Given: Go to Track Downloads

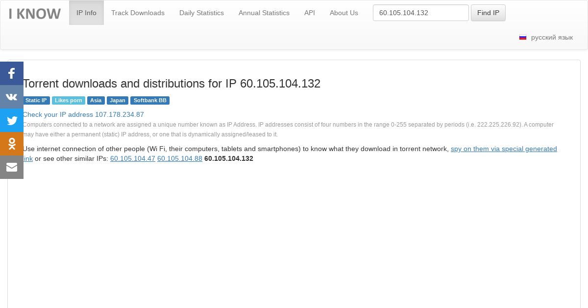Looking at the screenshot, I should (x=138, y=13).
